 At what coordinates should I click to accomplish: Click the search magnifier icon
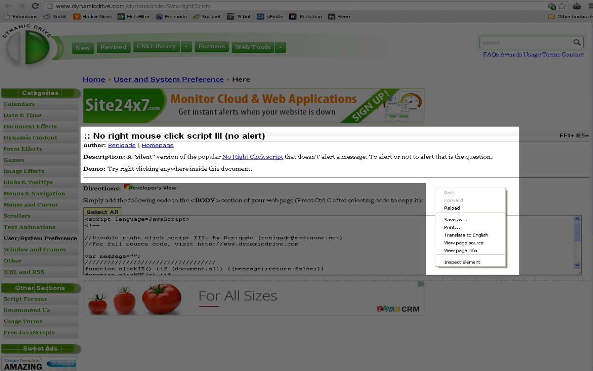click(577, 42)
